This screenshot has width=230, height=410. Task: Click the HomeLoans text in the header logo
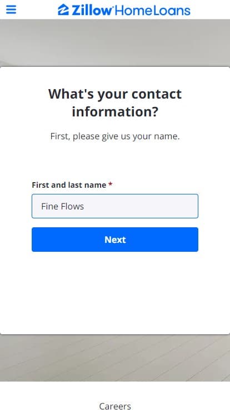[153, 11]
